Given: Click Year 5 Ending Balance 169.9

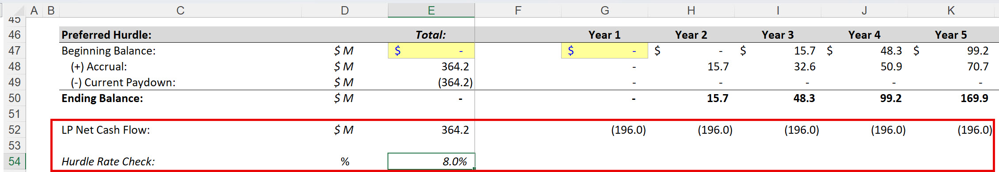Looking at the screenshot, I should point(974,98).
